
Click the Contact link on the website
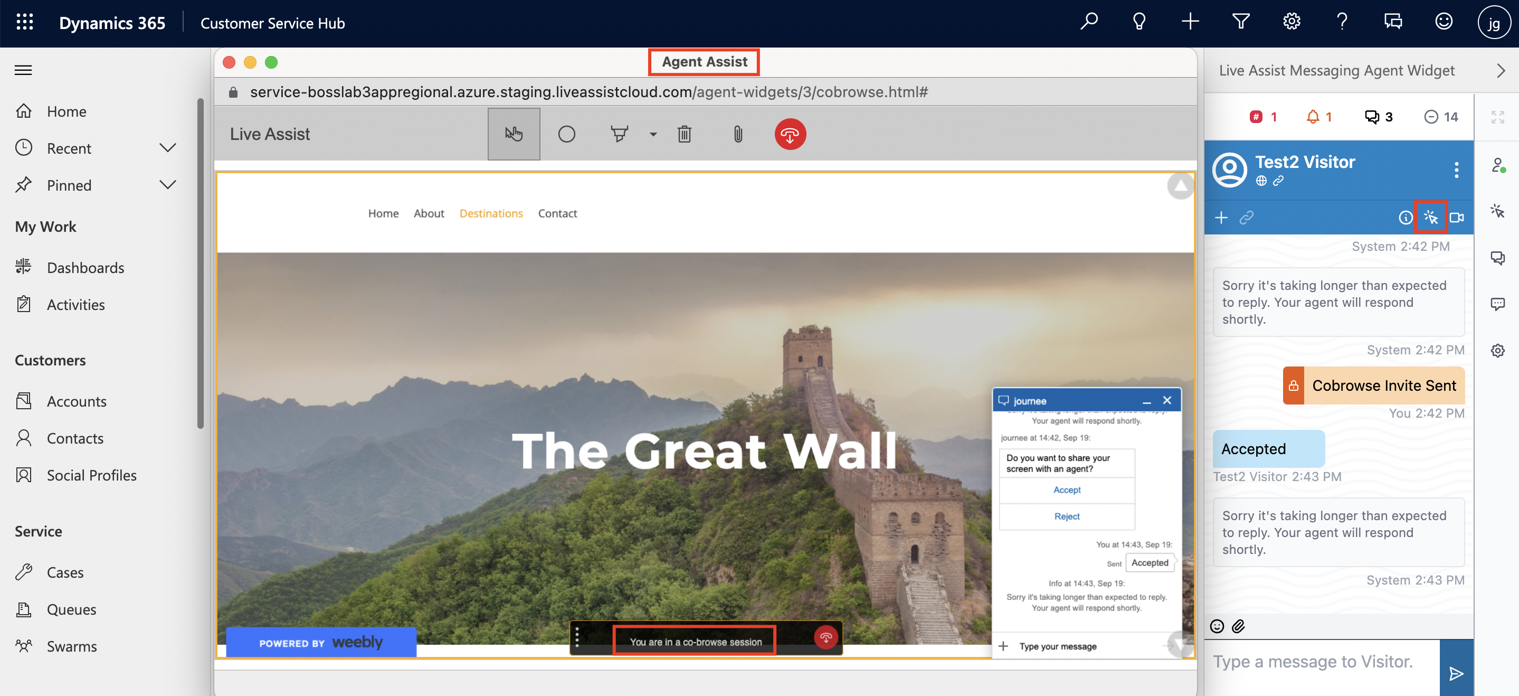(557, 213)
